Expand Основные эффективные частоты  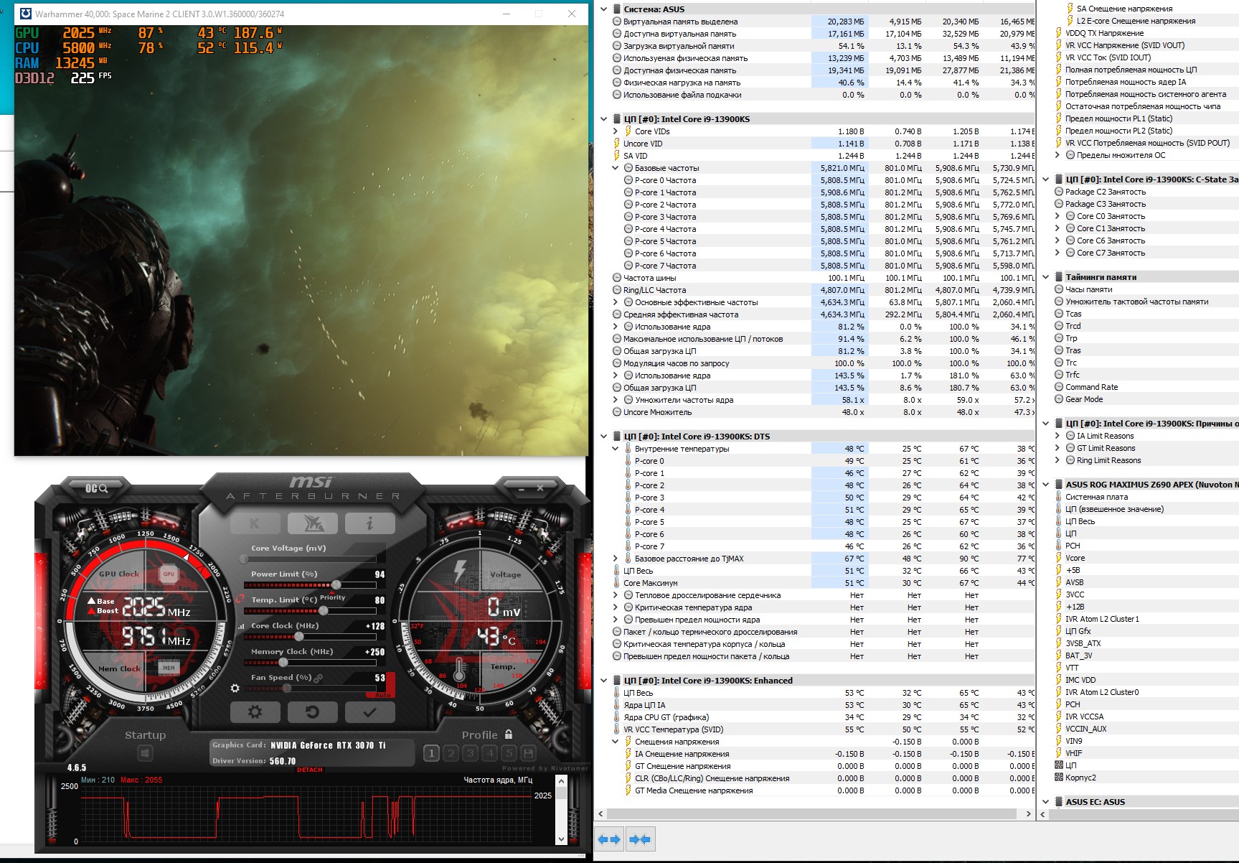pos(616,302)
